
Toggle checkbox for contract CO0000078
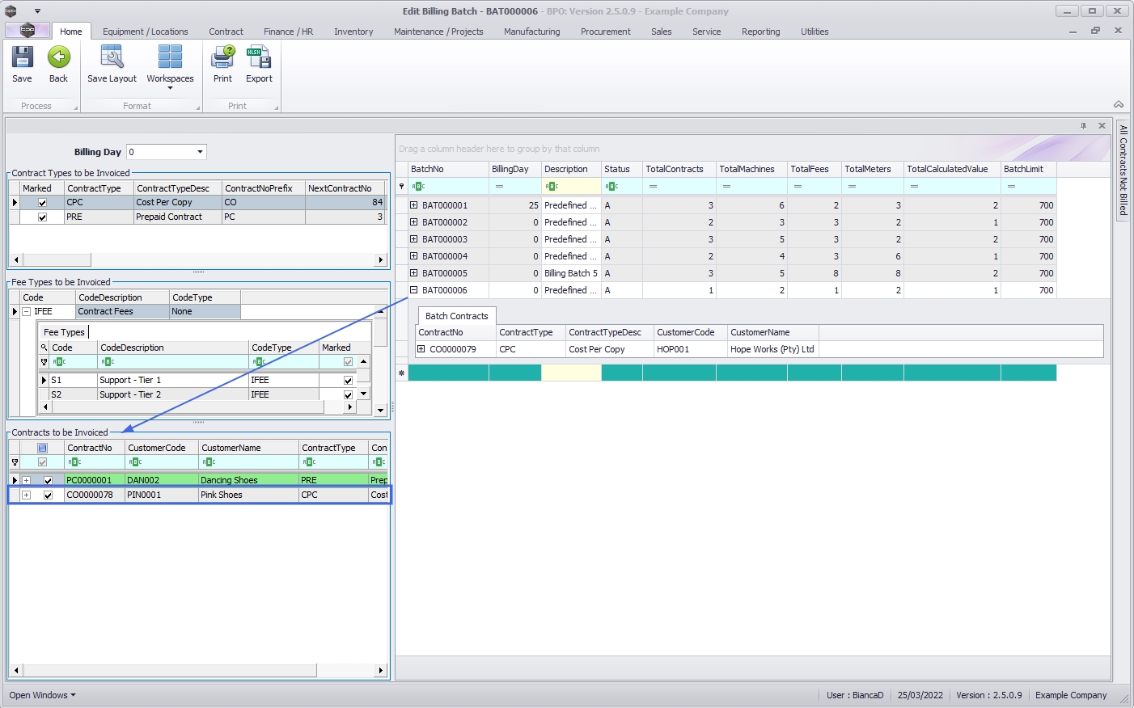(x=48, y=495)
